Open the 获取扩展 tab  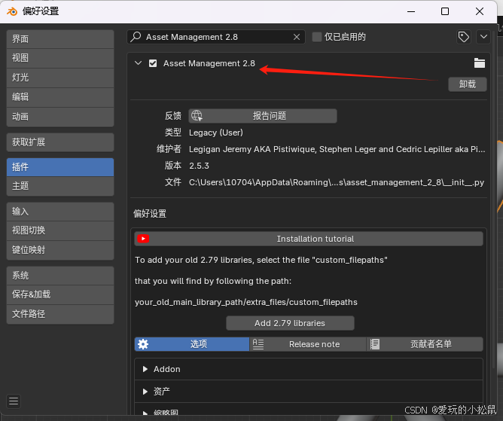point(60,142)
